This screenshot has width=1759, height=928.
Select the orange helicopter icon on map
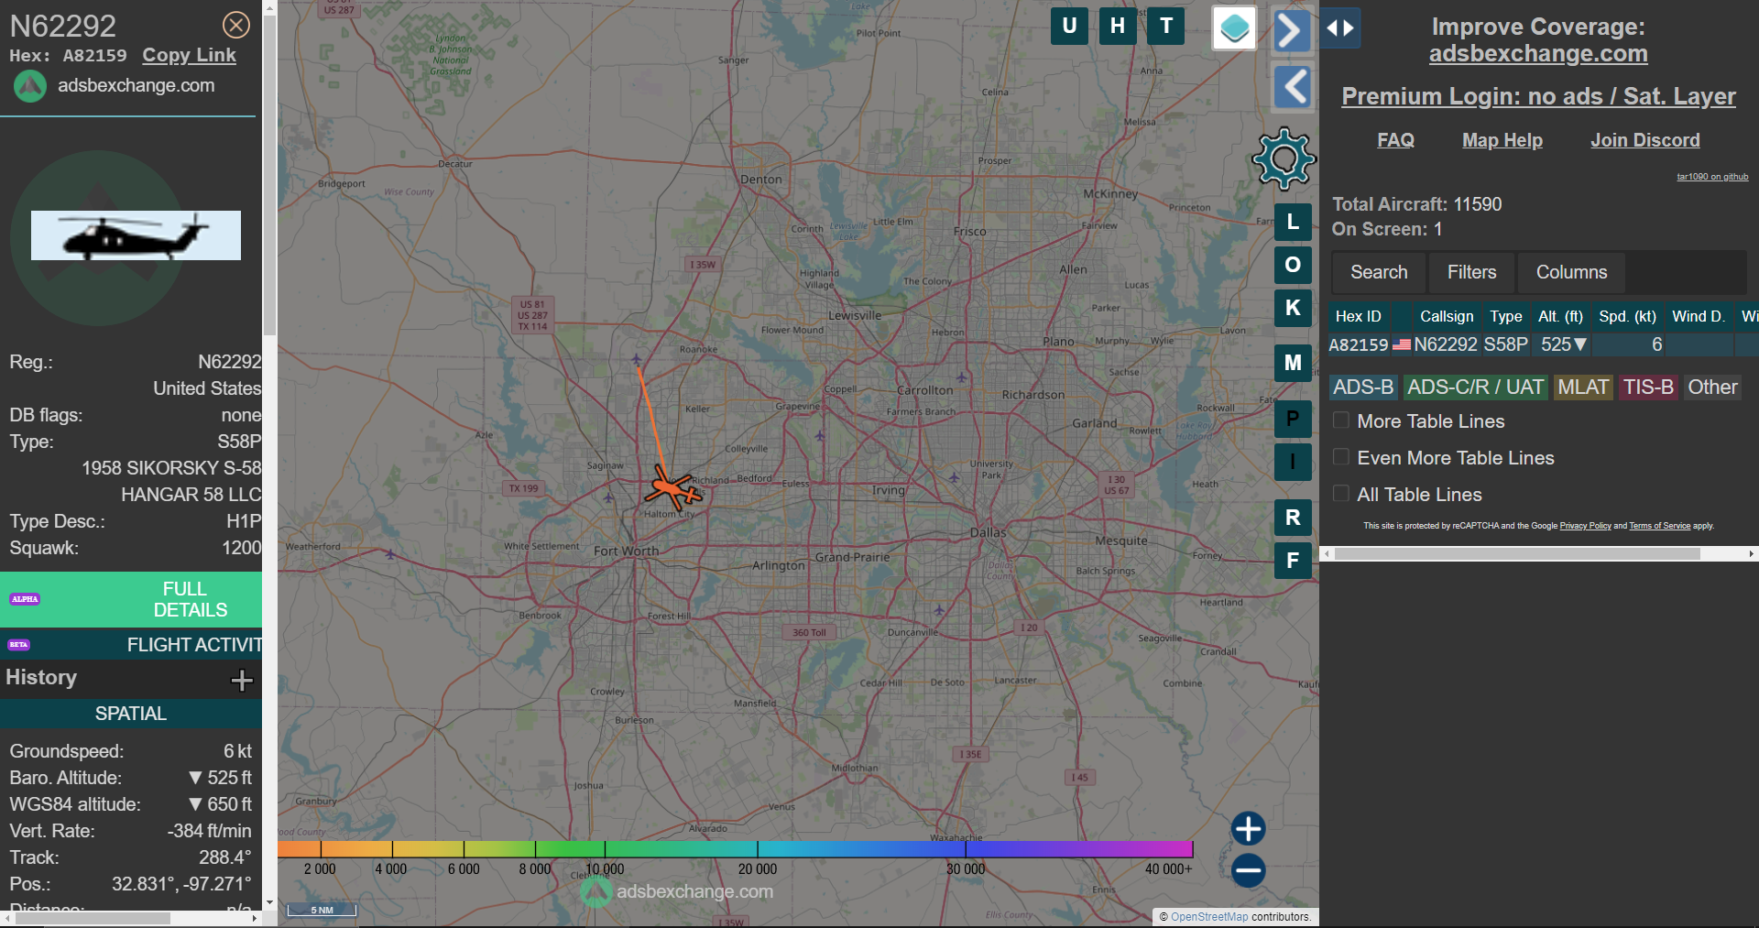pos(674,487)
